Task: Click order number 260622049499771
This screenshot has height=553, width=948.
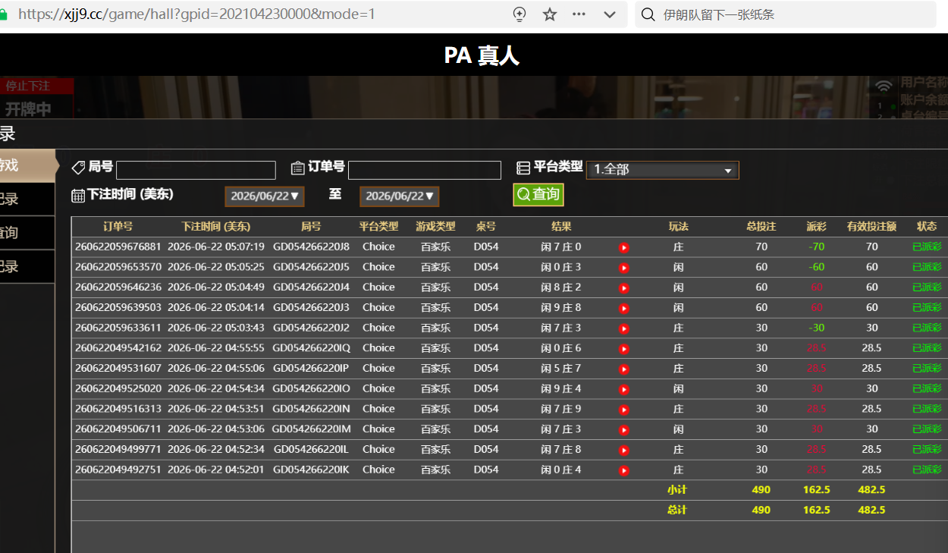Action: (118, 449)
